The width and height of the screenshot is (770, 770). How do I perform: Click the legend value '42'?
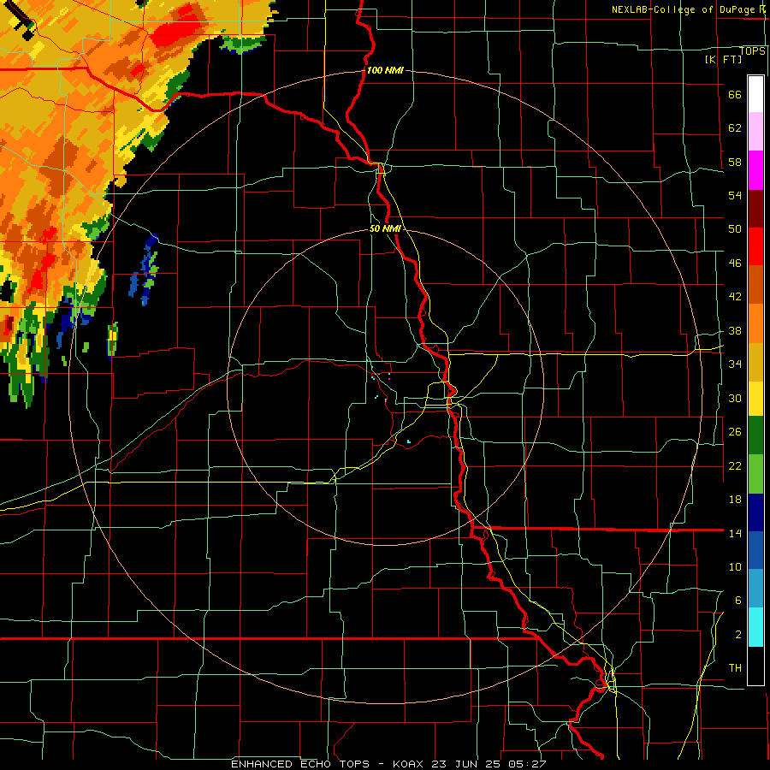[x=735, y=297]
